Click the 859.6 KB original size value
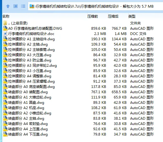 (99, 29)
